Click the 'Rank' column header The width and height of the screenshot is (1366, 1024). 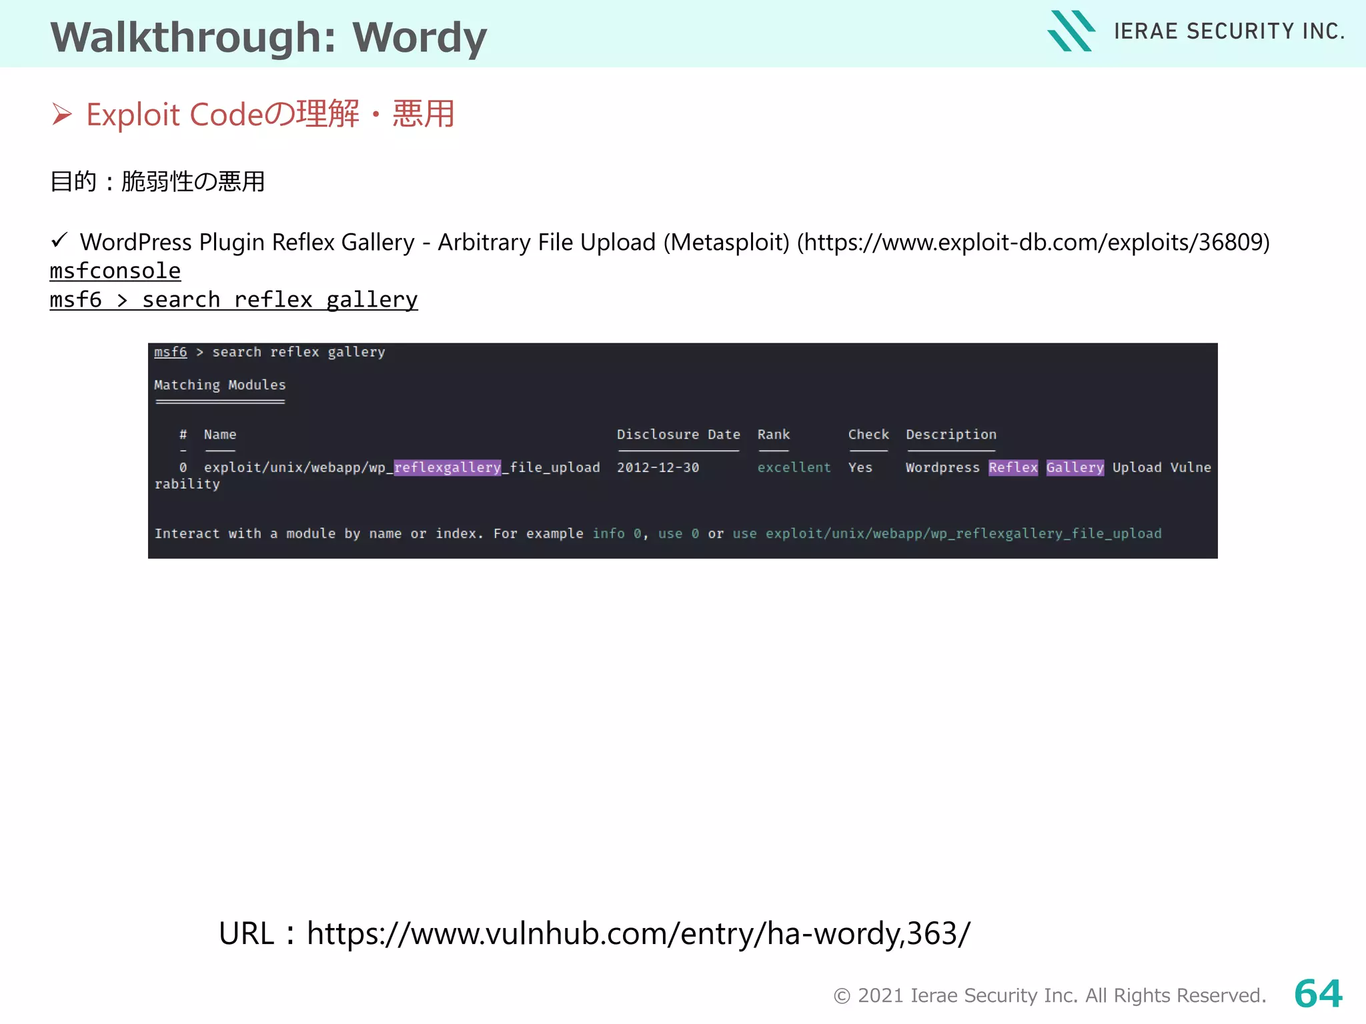point(774,435)
